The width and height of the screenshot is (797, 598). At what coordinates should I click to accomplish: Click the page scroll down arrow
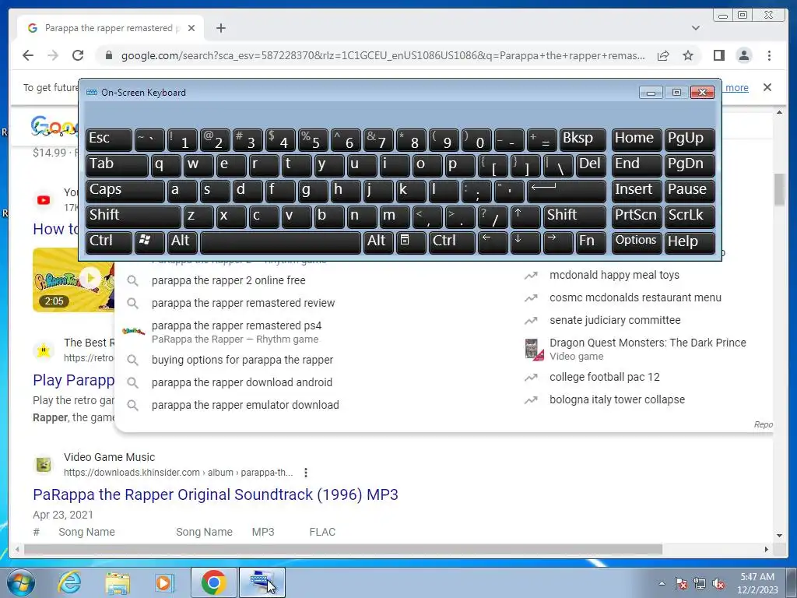point(779,536)
